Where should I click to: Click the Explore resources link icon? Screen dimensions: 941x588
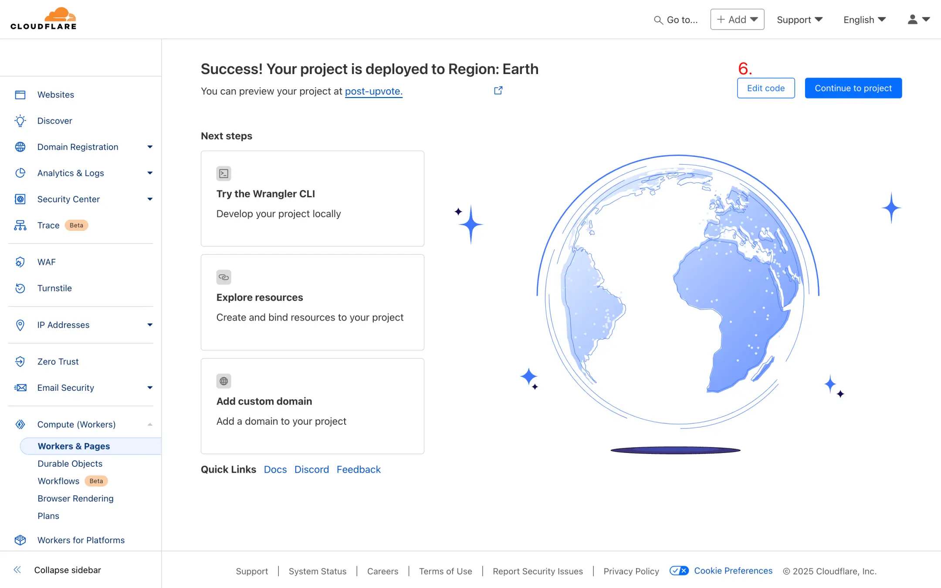224,277
